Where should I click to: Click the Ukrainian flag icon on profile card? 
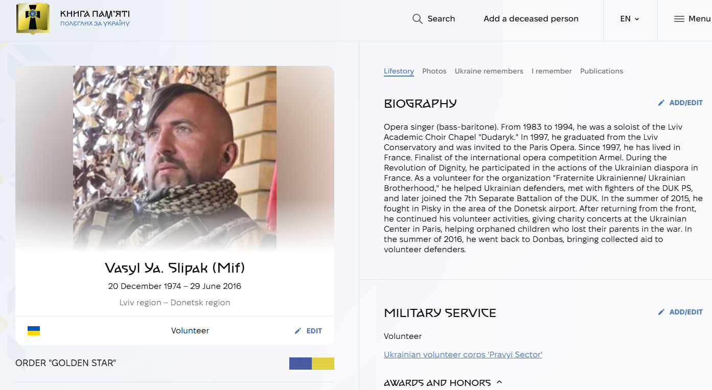34,331
